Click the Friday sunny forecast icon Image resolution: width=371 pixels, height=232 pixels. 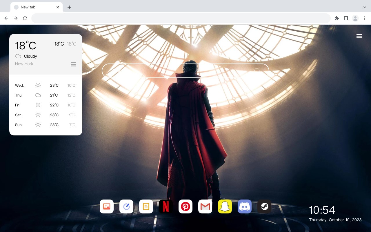pyautogui.click(x=38, y=105)
